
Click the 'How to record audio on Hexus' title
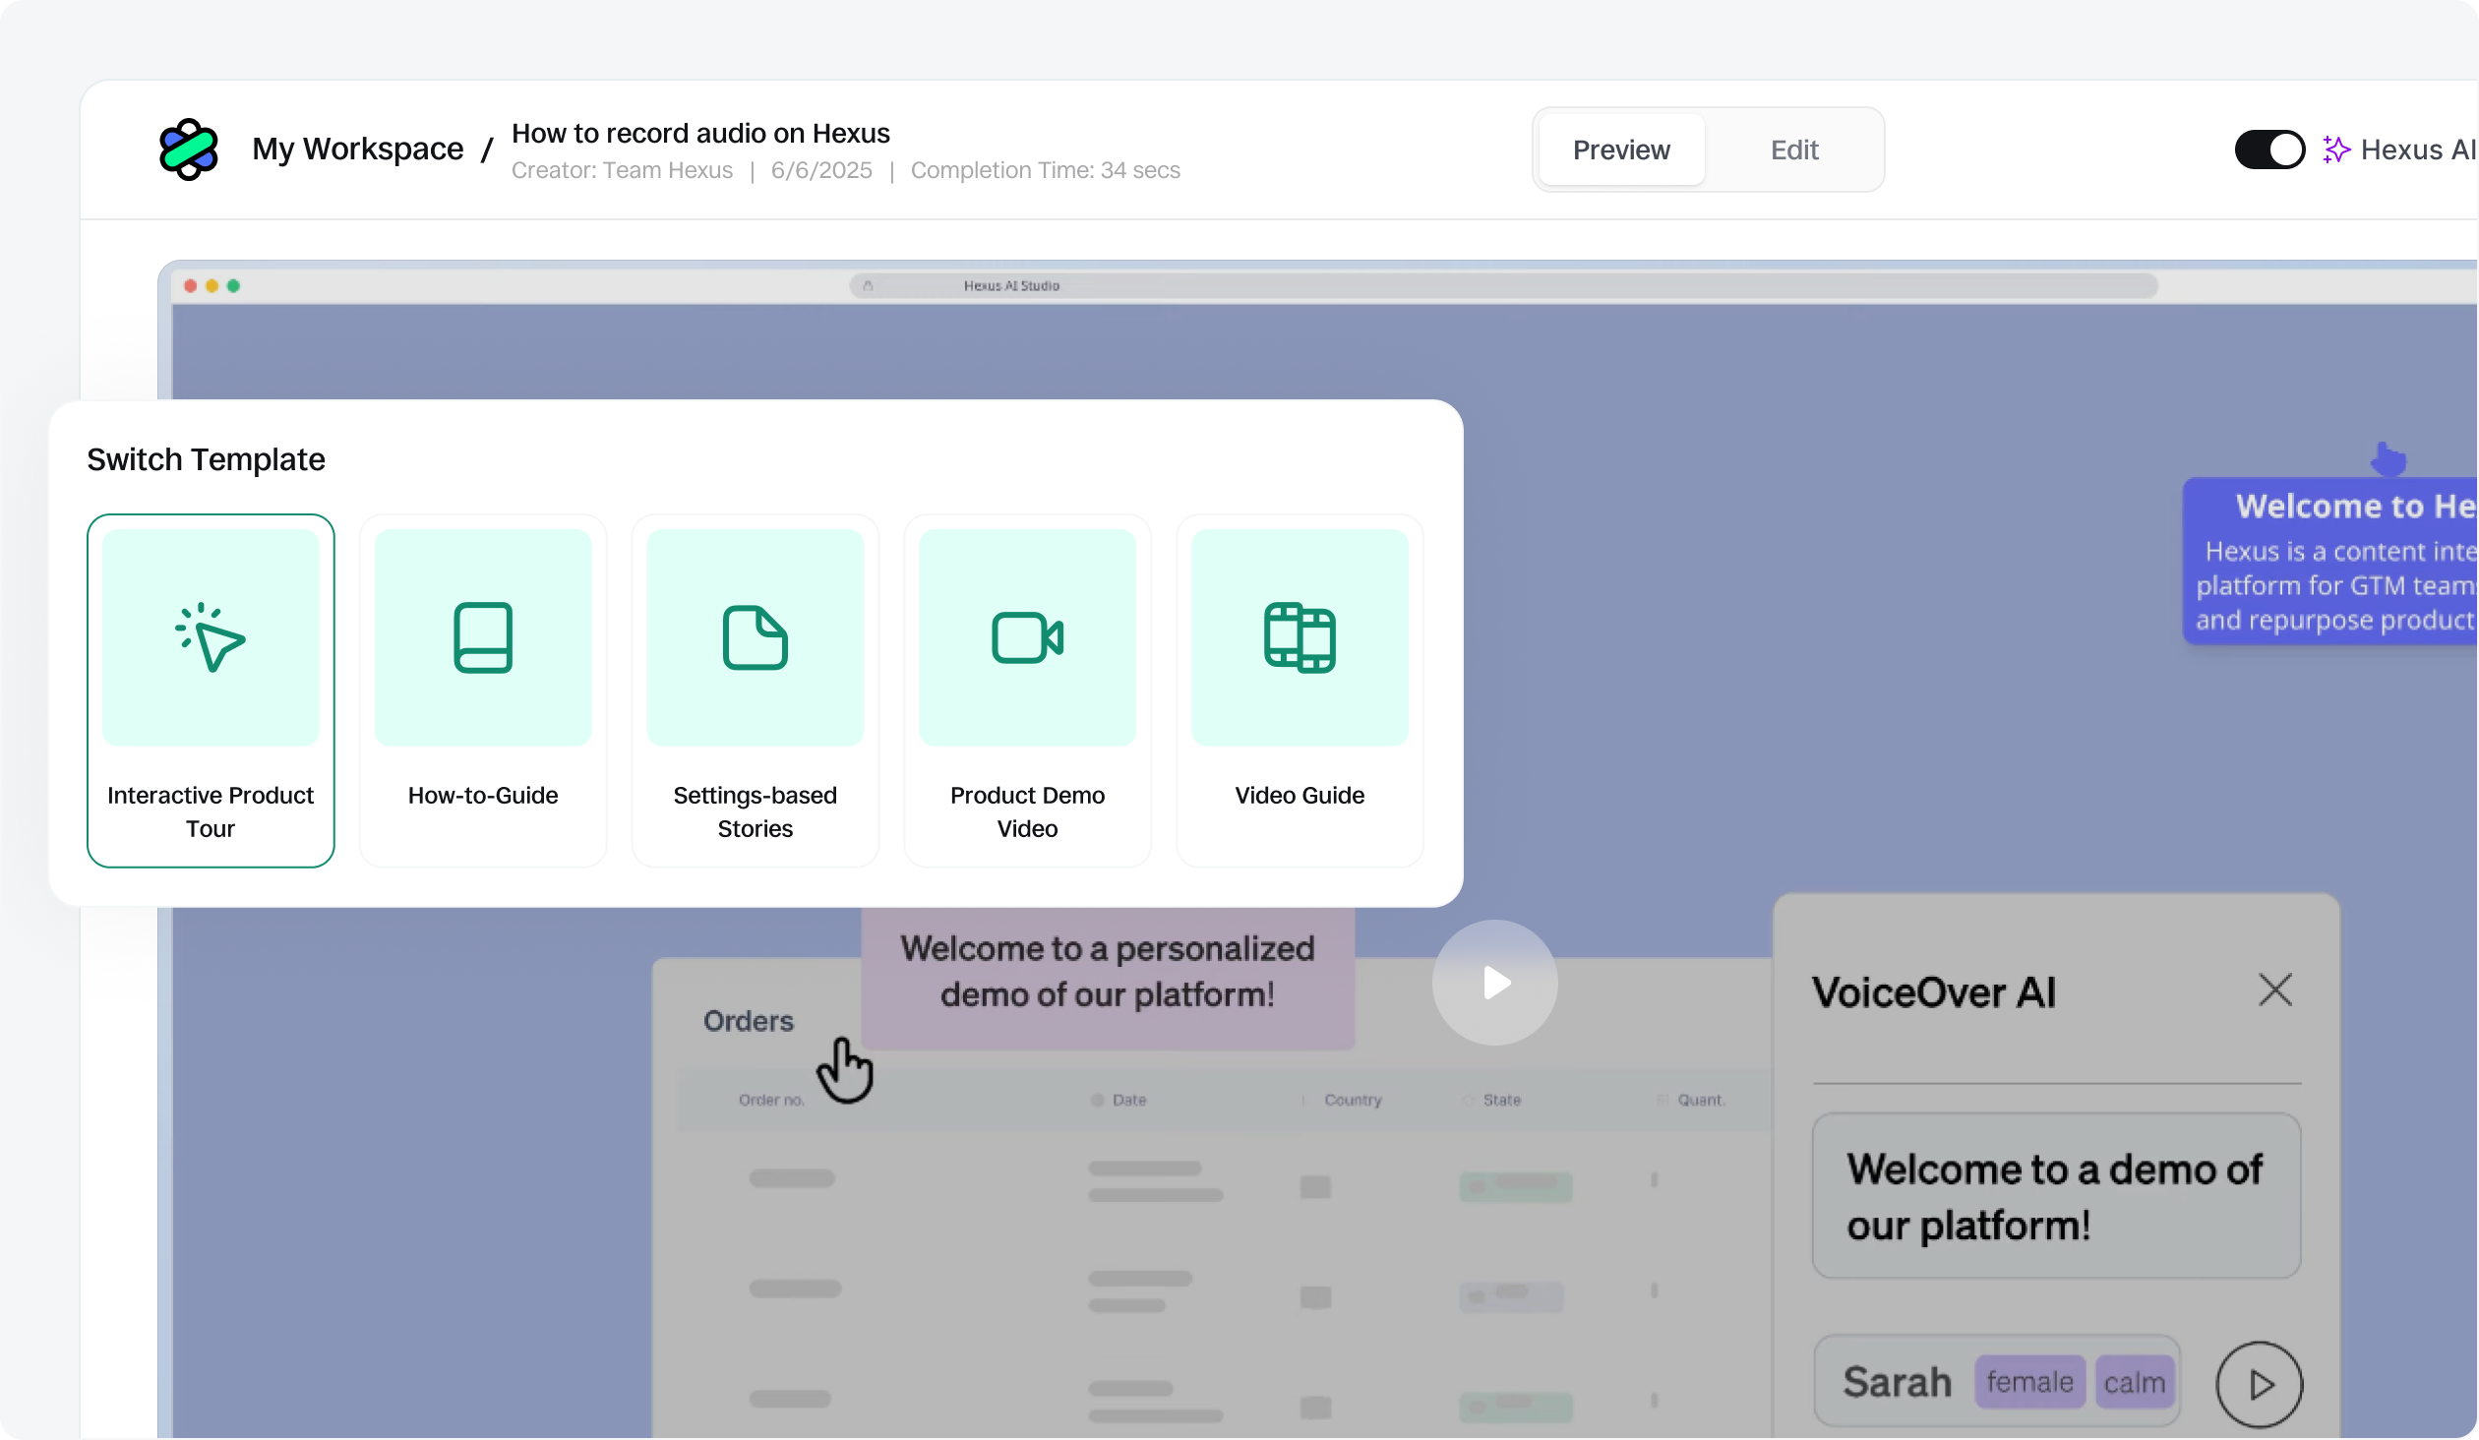pyautogui.click(x=700, y=133)
